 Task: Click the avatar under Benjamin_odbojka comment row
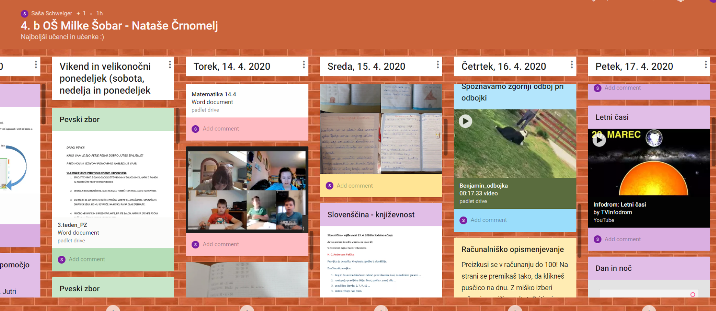[x=463, y=220]
